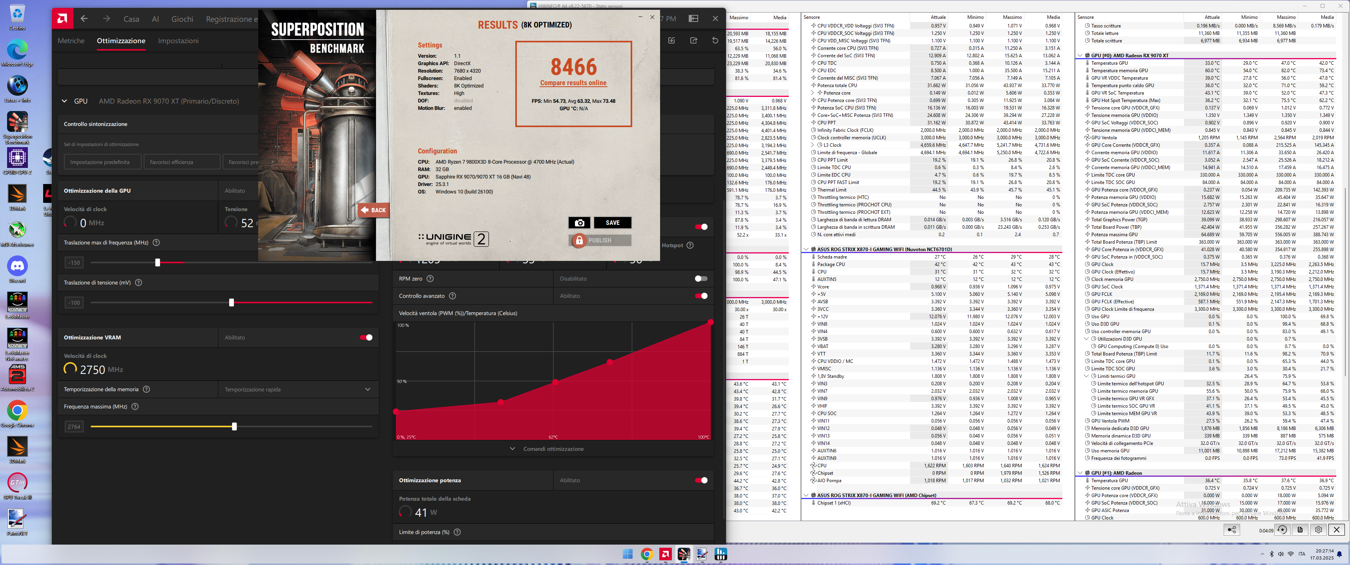This screenshot has width=1350, height=565.
Task: Open MSI Afterburner desktop shortcut
Action: pyautogui.click(x=17, y=234)
